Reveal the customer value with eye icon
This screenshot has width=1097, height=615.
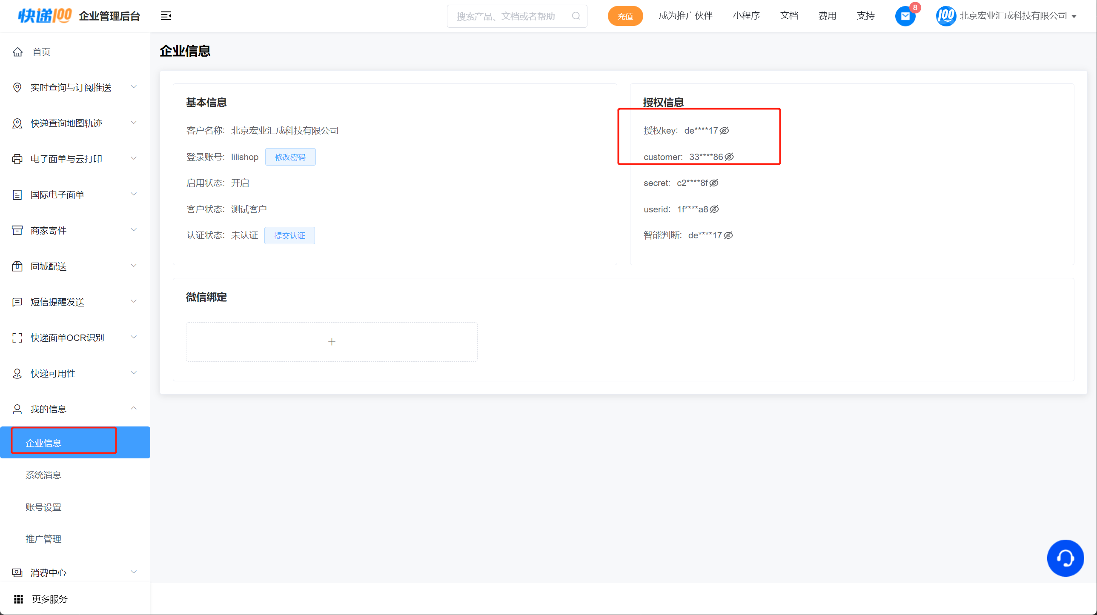point(729,157)
